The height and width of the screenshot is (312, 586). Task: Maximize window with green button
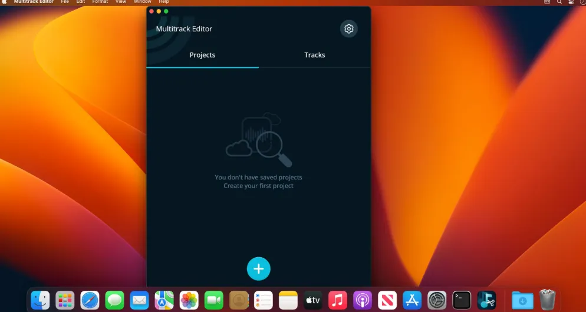[x=166, y=11]
